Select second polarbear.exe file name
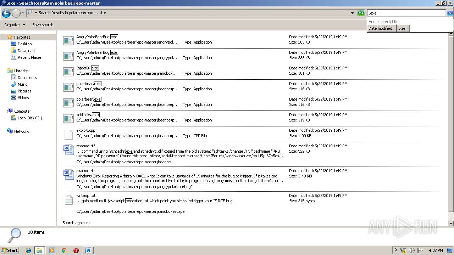 [x=89, y=99]
